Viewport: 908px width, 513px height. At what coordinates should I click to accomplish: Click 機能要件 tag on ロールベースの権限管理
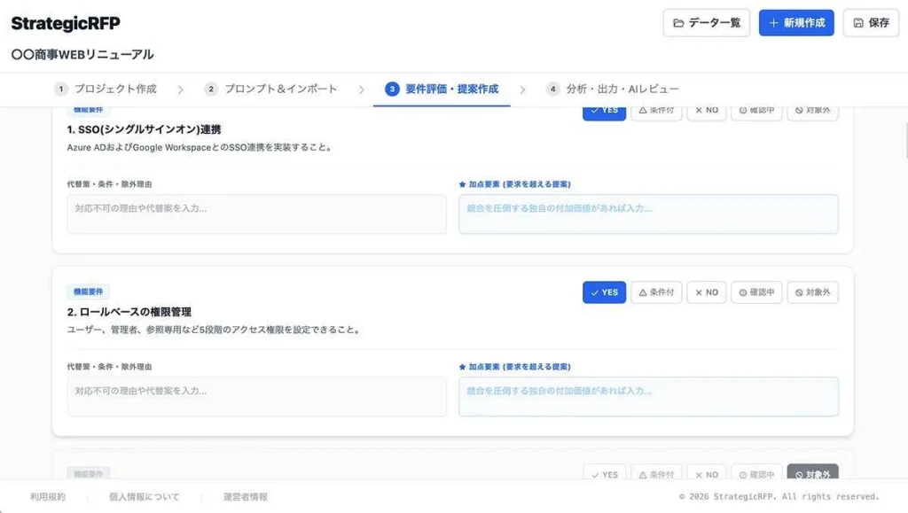coord(88,291)
